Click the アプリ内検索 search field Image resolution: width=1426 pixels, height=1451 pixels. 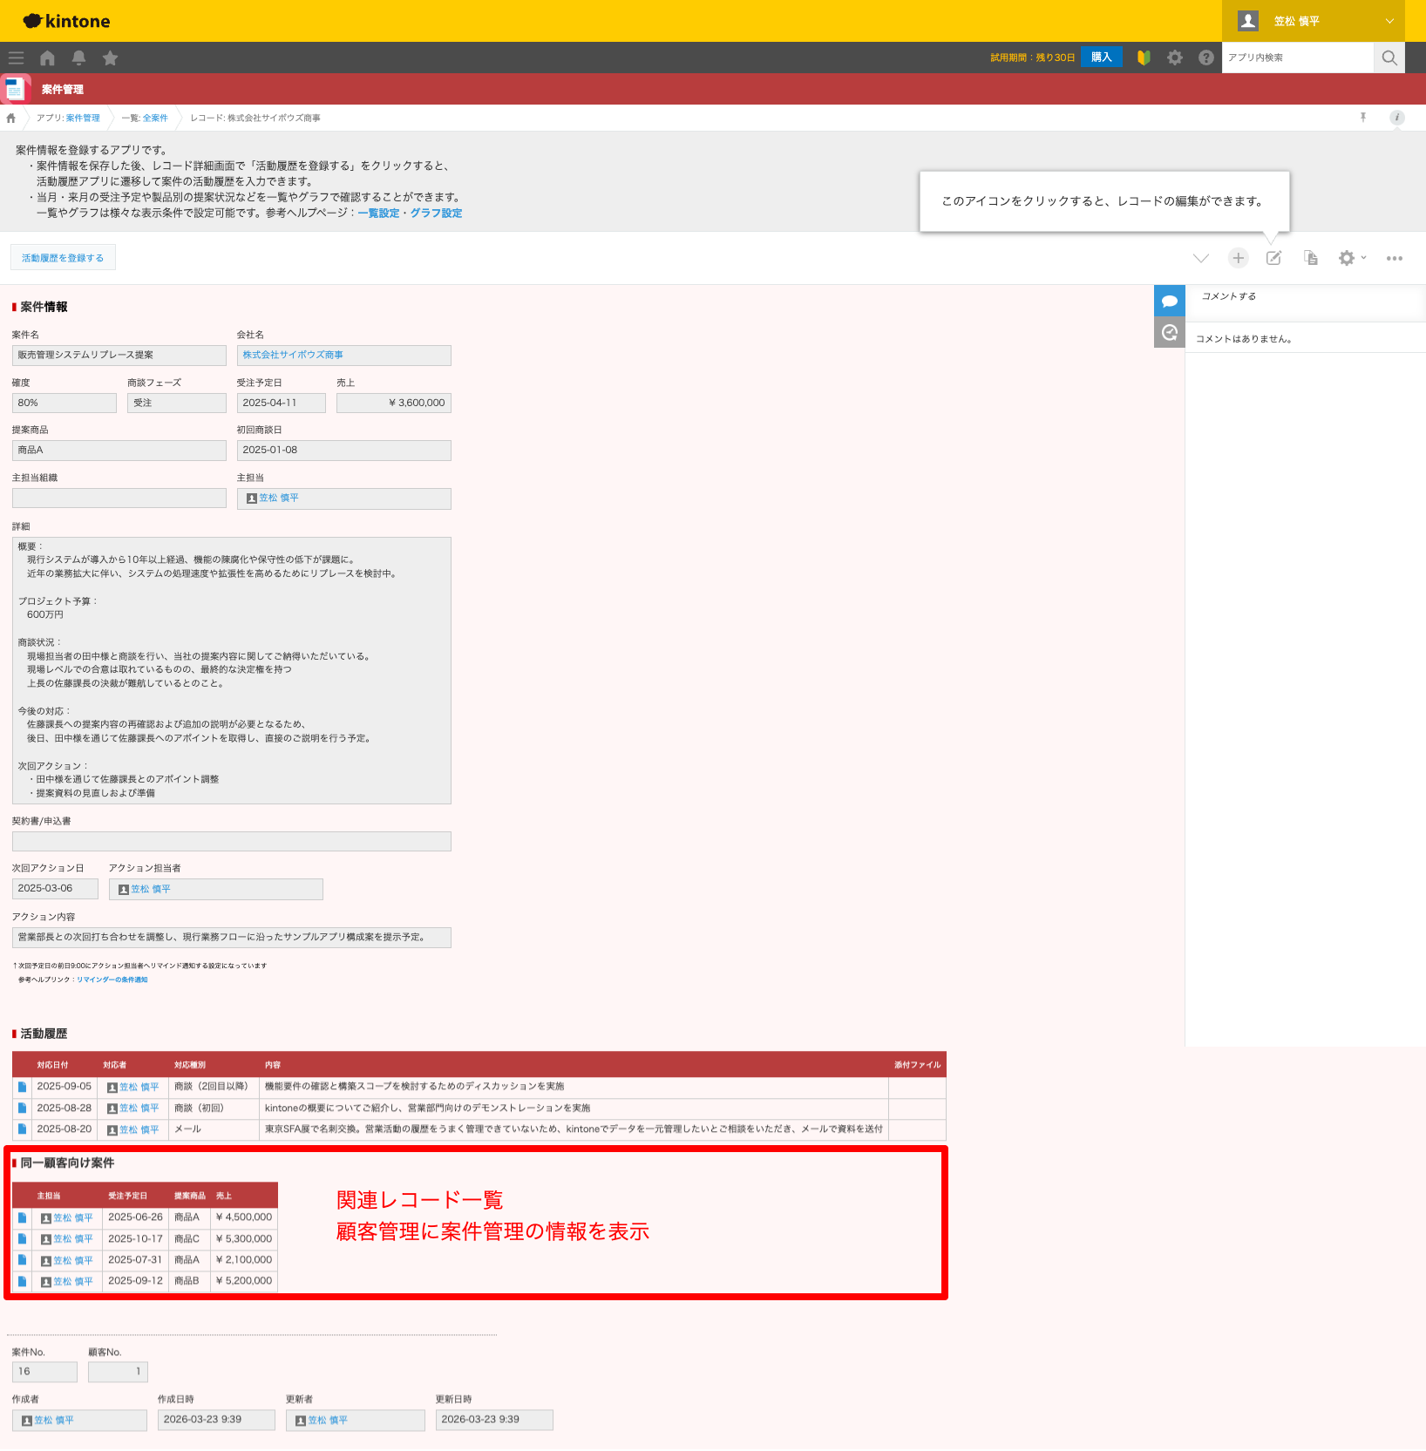click(x=1297, y=58)
